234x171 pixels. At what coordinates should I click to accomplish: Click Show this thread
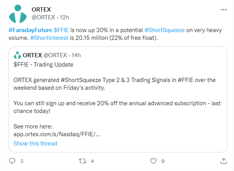35,144
